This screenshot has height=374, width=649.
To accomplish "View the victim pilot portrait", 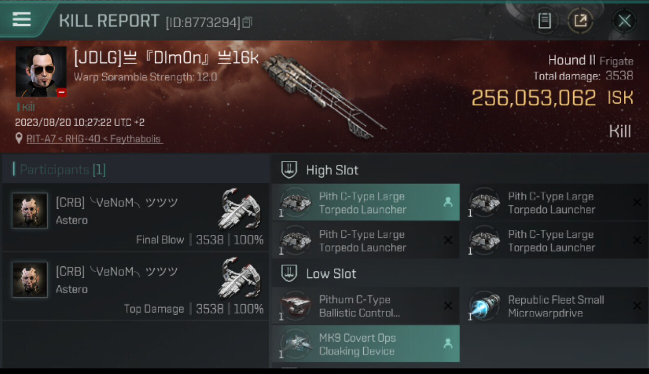I will [x=41, y=72].
